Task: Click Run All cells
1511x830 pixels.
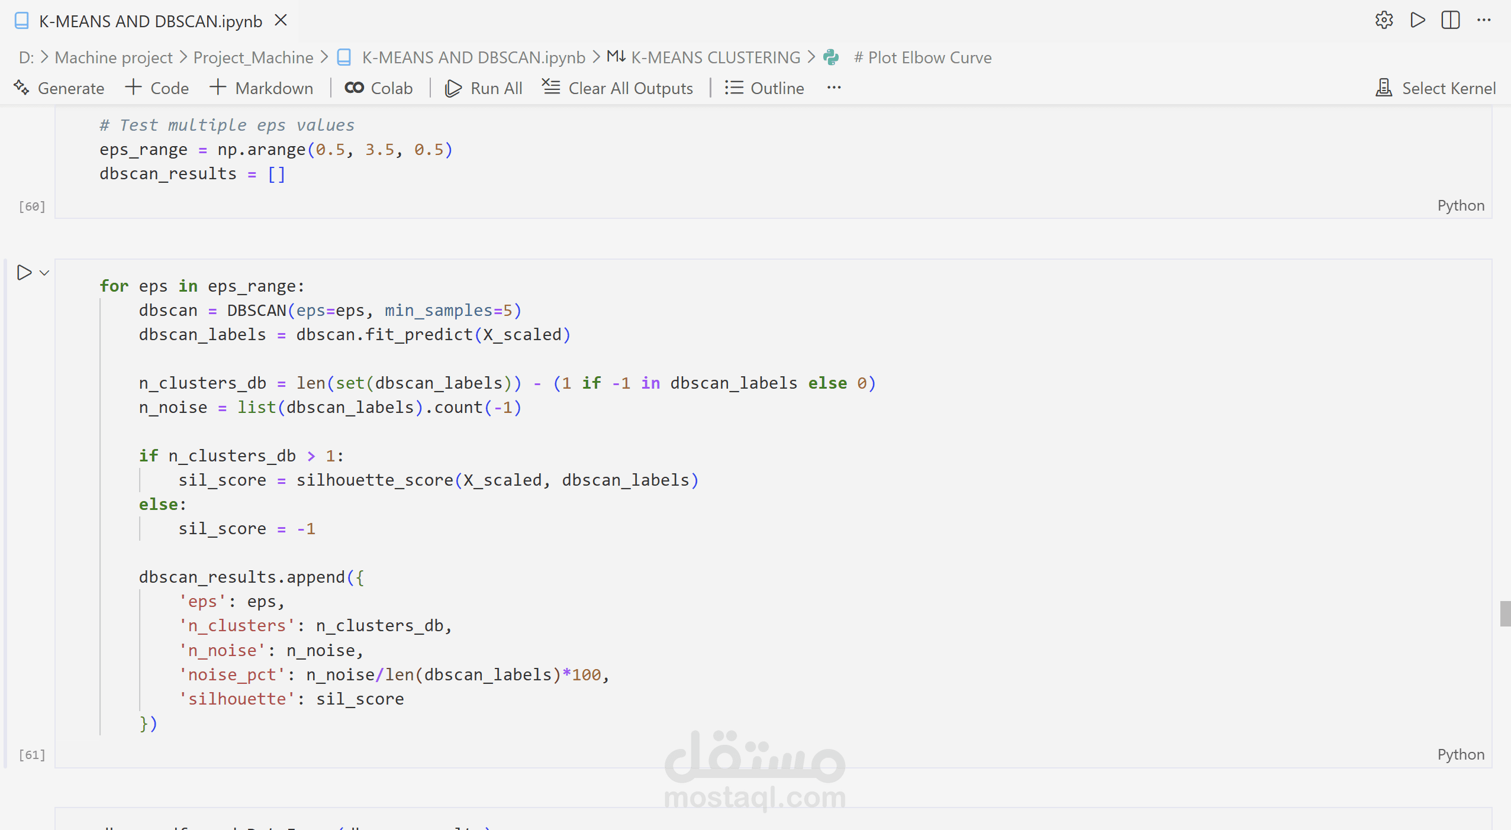Action: [x=484, y=88]
